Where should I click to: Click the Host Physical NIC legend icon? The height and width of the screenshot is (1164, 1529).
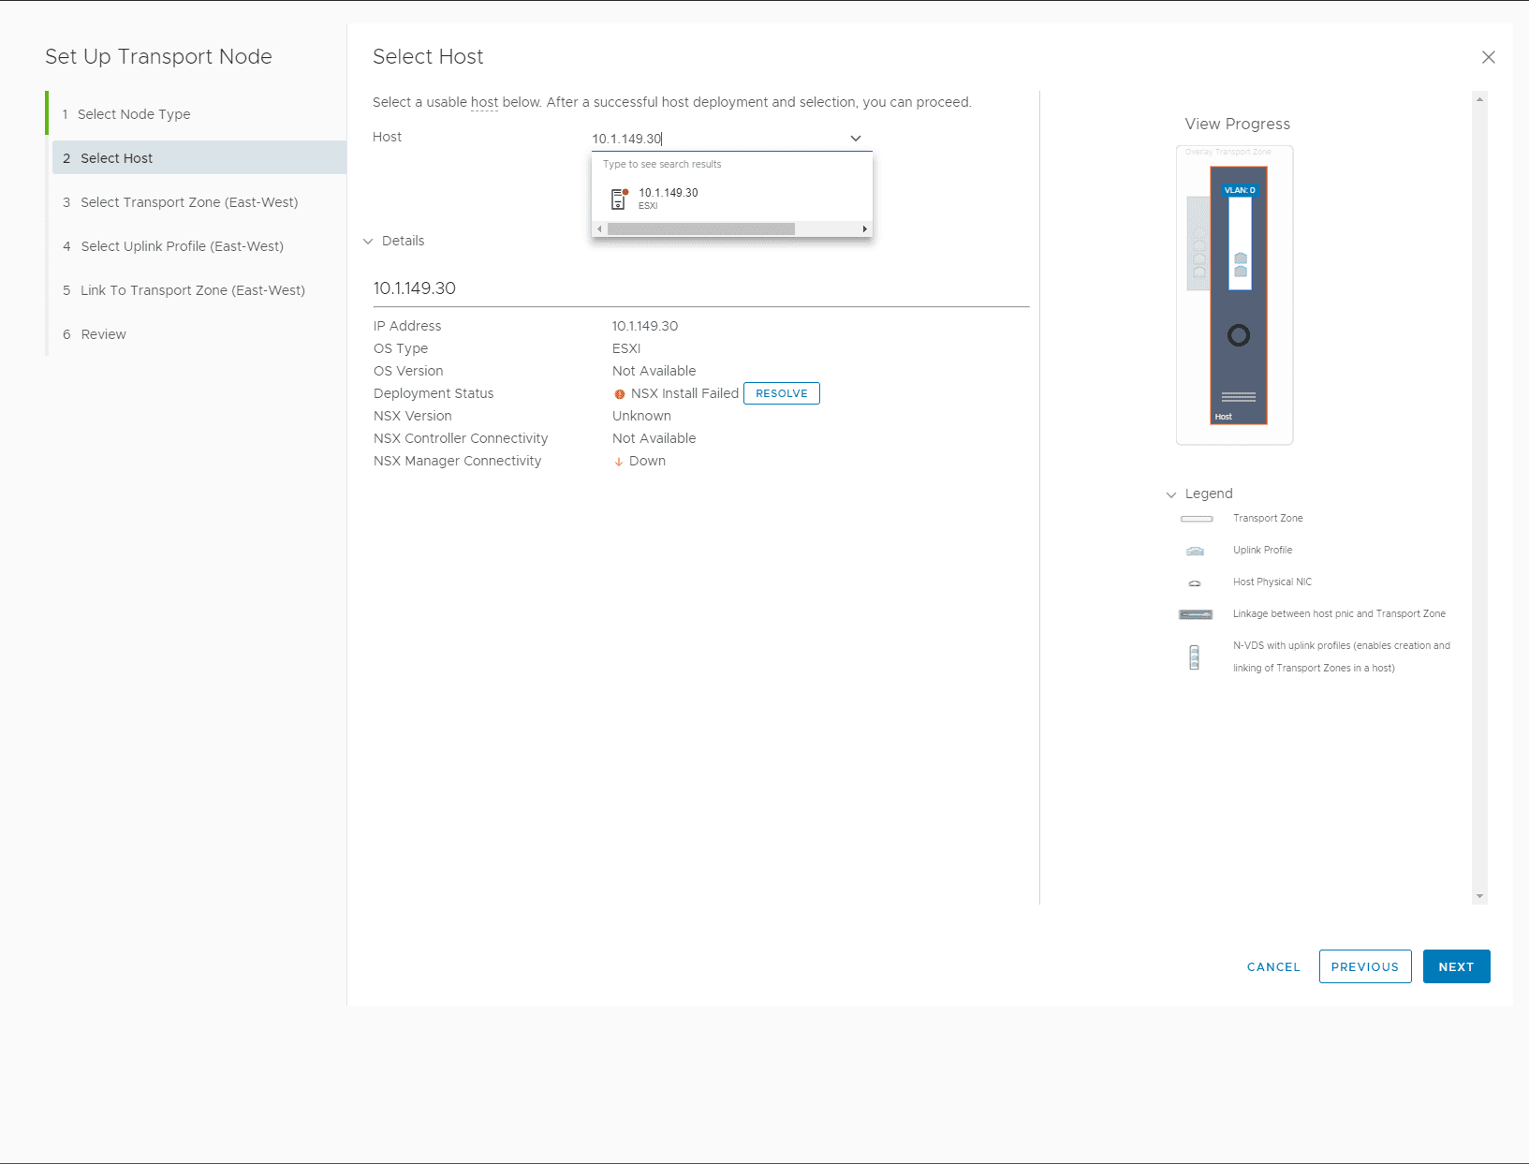click(1195, 582)
